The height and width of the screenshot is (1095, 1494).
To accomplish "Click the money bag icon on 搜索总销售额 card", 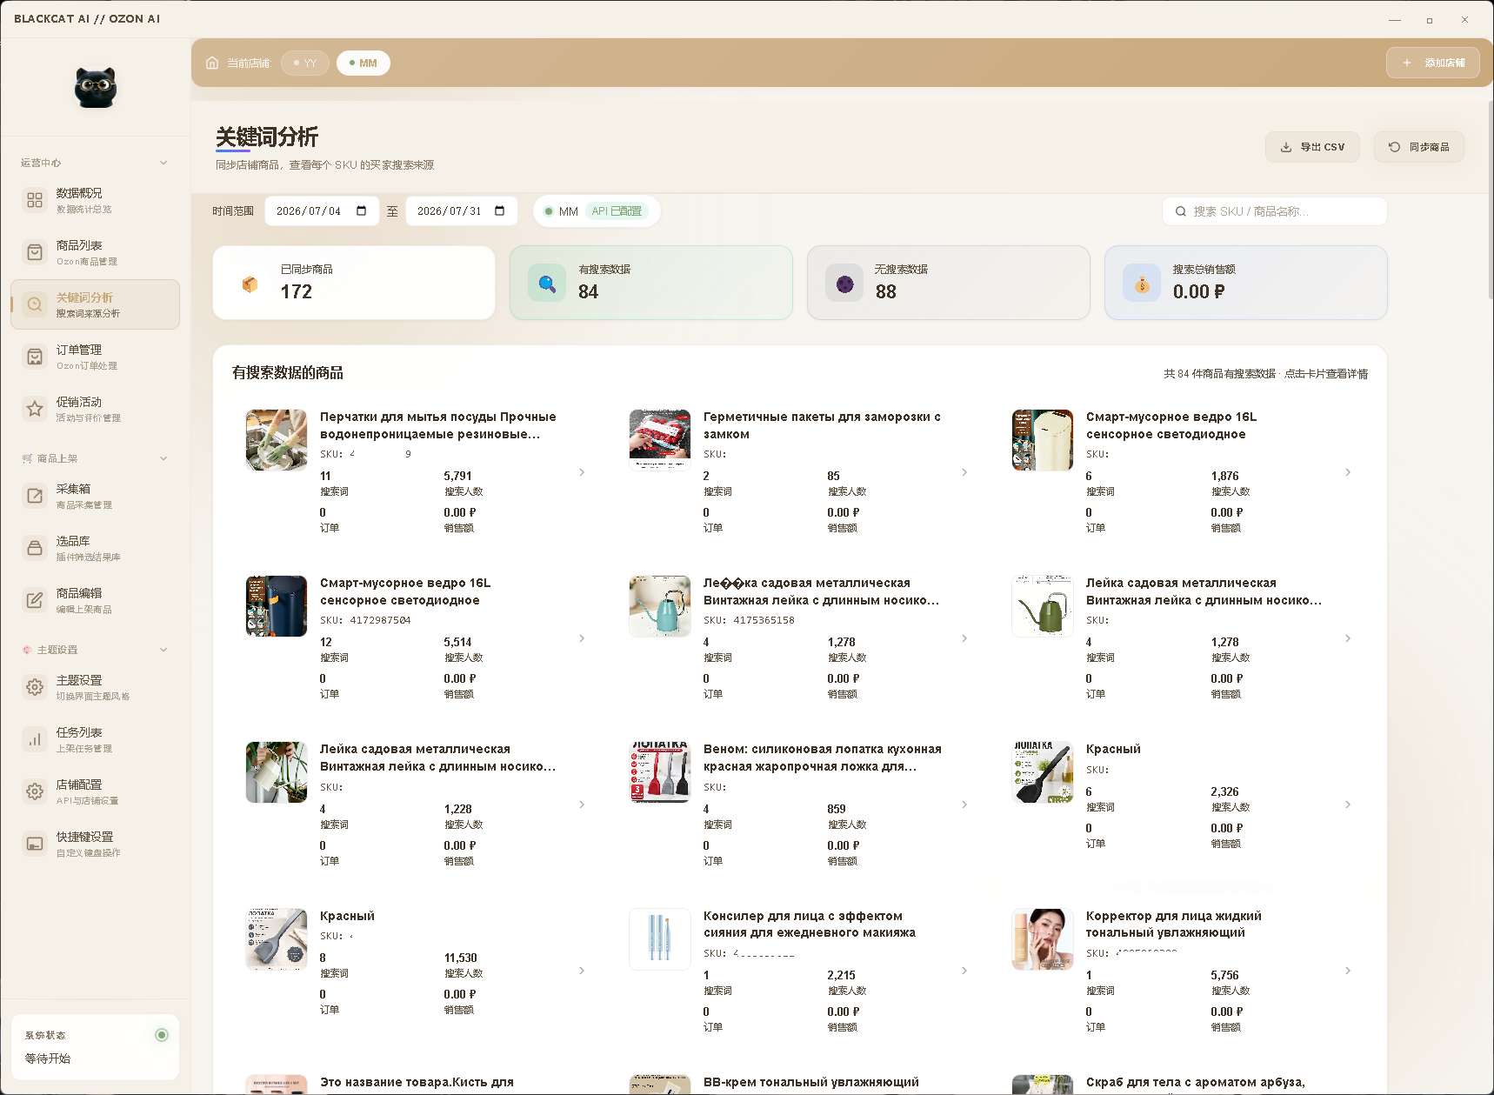I will pyautogui.click(x=1142, y=283).
